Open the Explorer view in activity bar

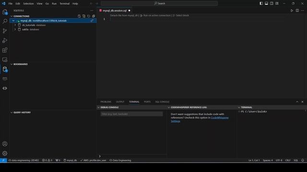tap(5, 12)
